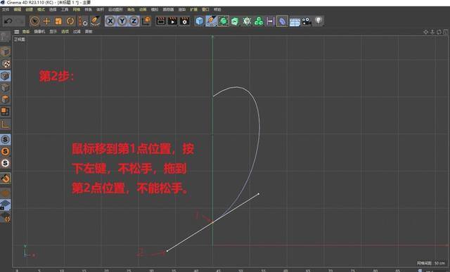Add a Cube primitive from toolbar
450x272 pixels.
[x=200, y=21]
